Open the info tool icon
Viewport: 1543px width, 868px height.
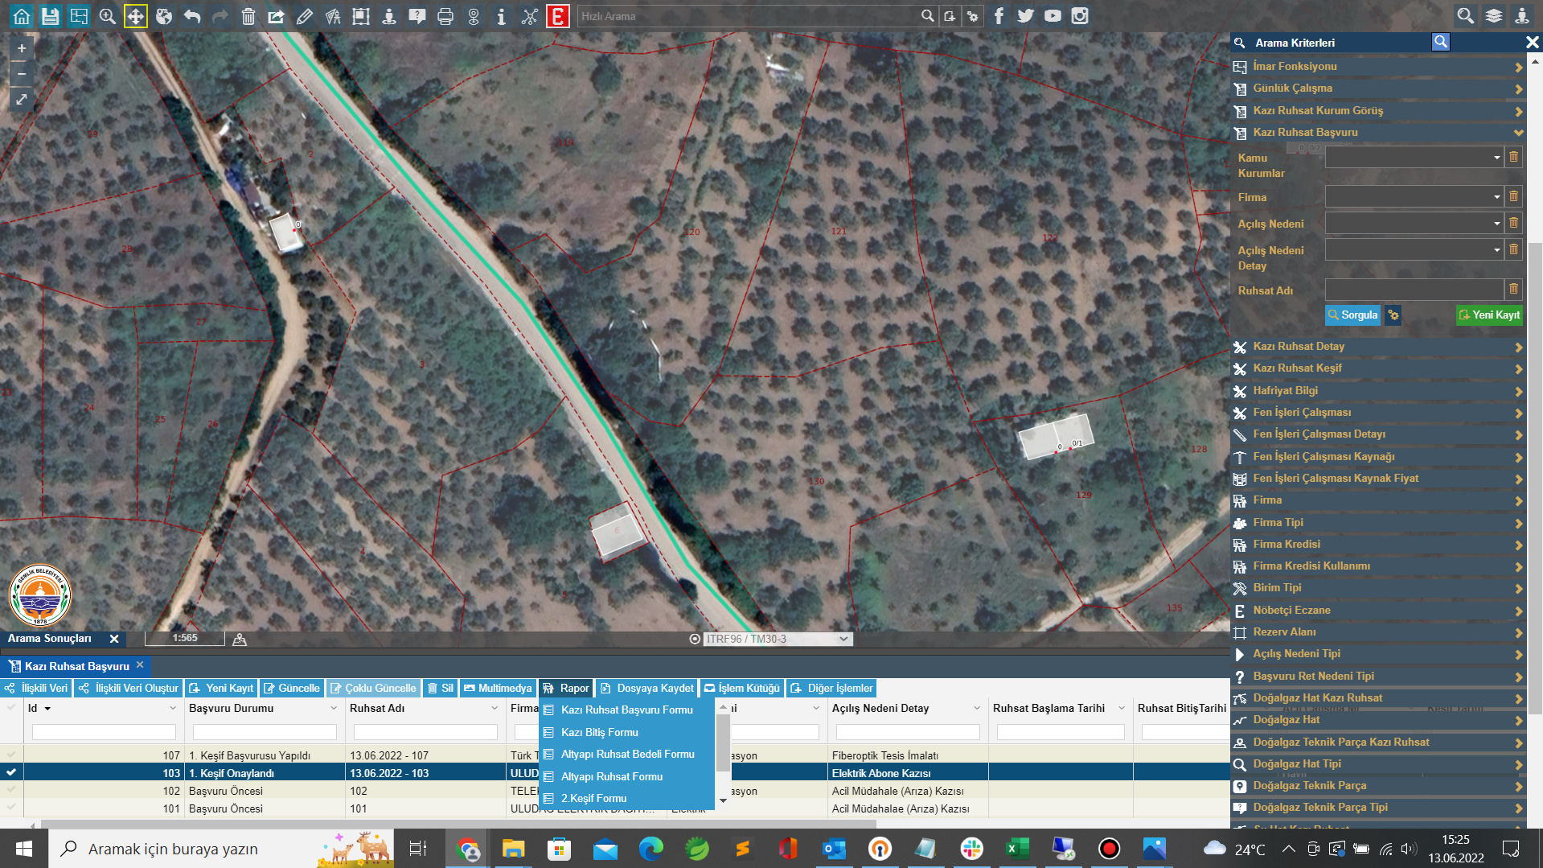[501, 16]
